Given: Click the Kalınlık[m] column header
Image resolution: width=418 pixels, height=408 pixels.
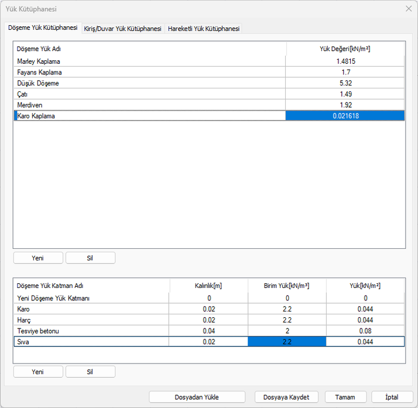Looking at the screenshot, I should click(x=208, y=286).
